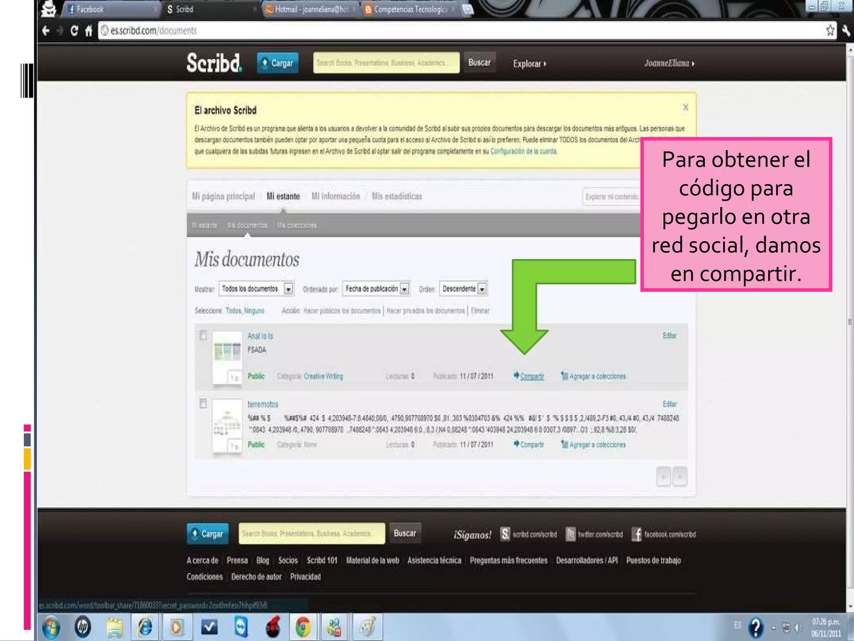Click Eliminar action
This screenshot has height=641, width=854.
tap(480, 310)
